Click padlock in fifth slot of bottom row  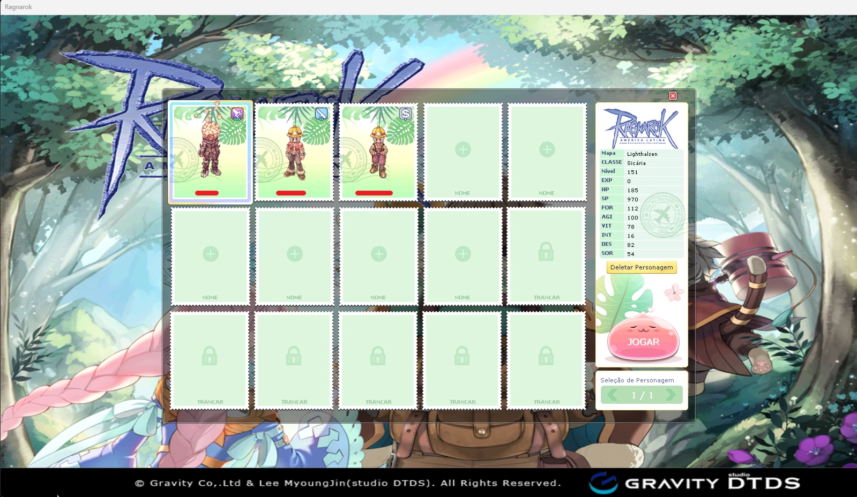click(546, 356)
